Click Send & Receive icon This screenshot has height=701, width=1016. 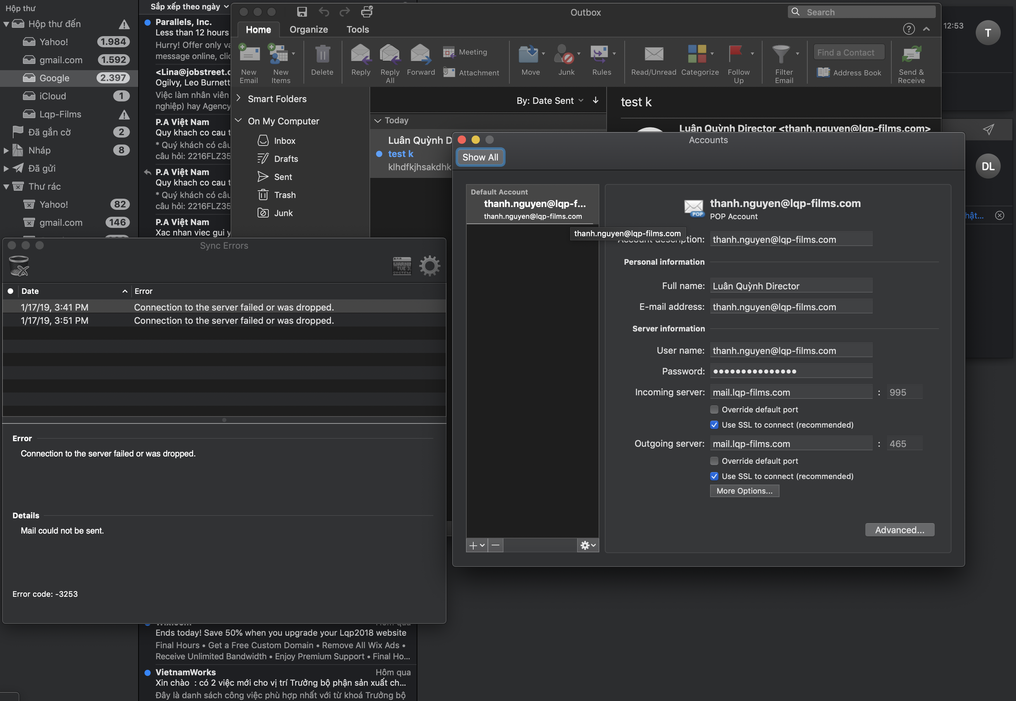click(x=911, y=55)
